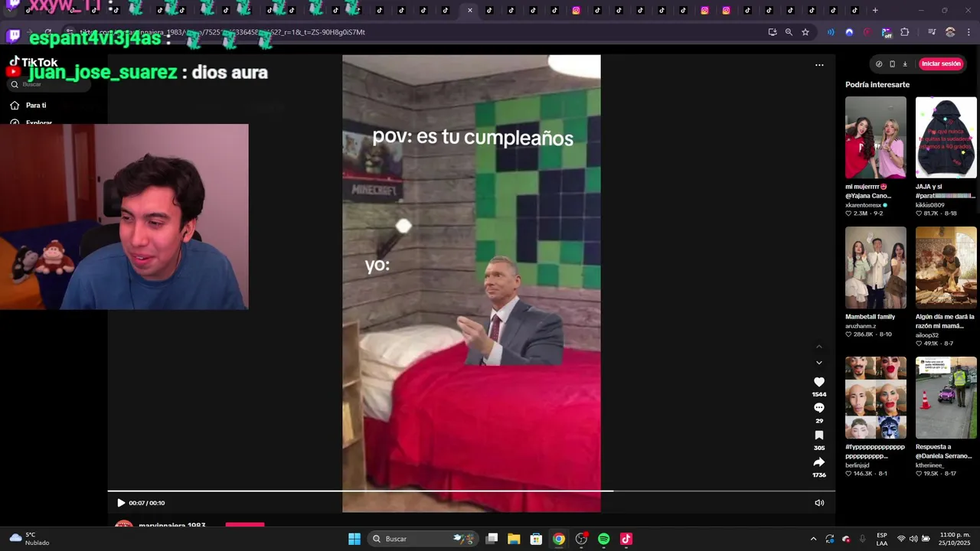Open Spotify from the taskbar
The height and width of the screenshot is (551, 980).
603,539
